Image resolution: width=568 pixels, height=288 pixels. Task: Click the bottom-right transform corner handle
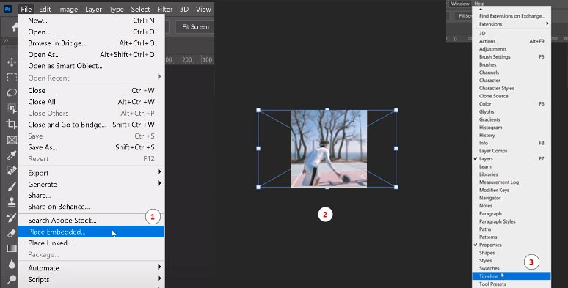click(396, 187)
